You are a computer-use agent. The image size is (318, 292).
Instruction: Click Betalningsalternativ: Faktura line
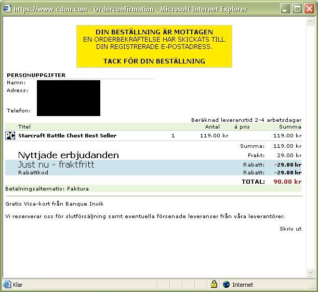pyautogui.click(x=47, y=189)
